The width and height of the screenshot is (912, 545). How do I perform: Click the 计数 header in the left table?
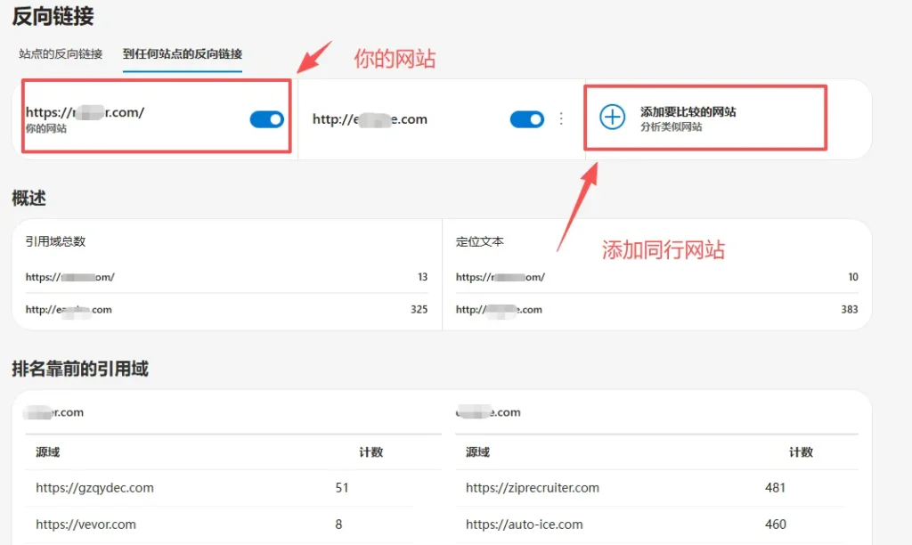point(371,451)
